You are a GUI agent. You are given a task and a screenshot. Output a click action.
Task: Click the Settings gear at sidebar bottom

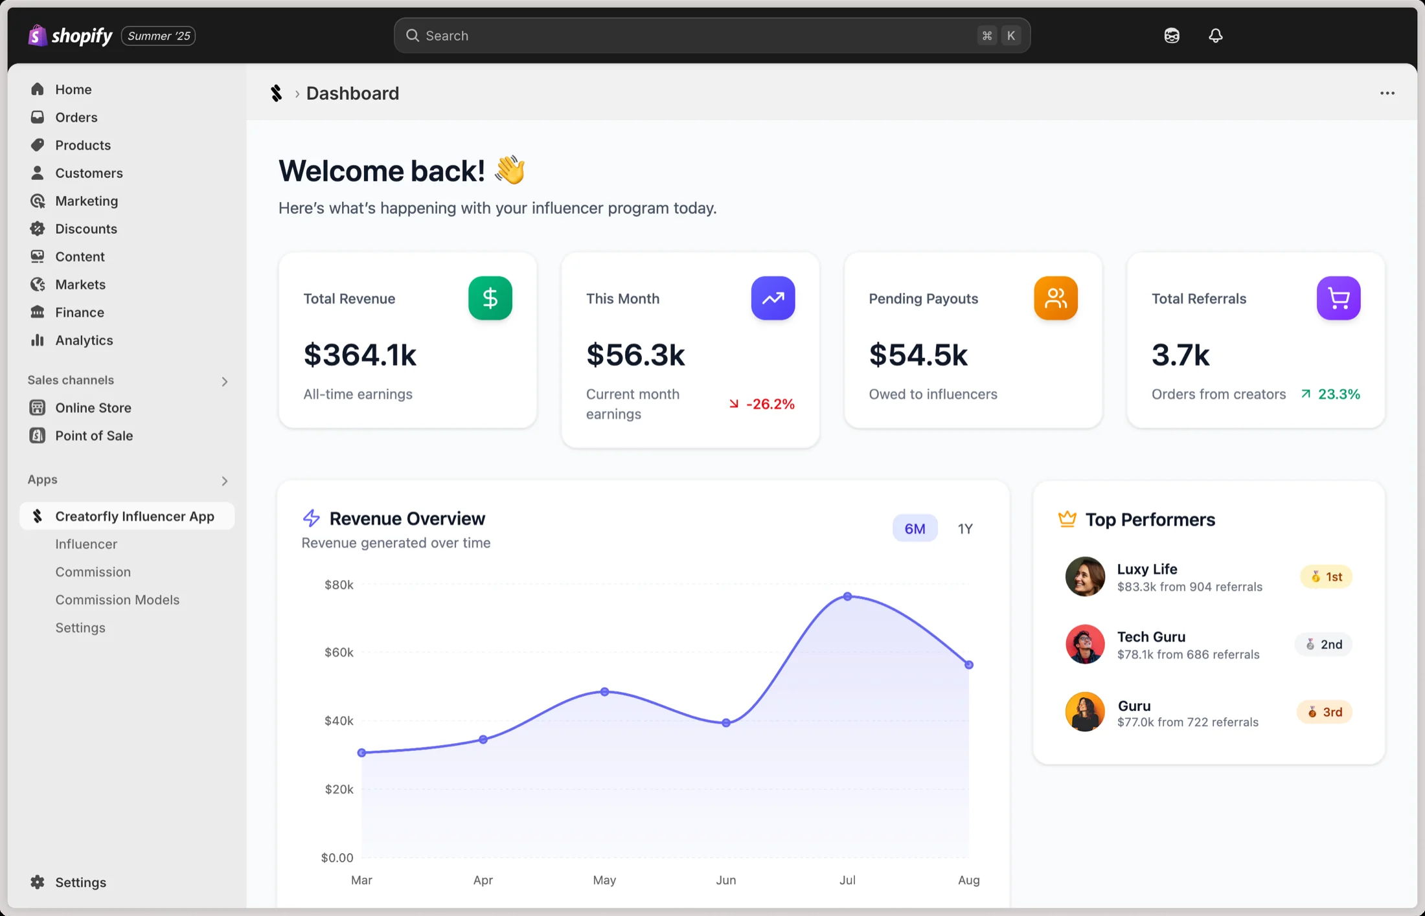[x=38, y=882]
